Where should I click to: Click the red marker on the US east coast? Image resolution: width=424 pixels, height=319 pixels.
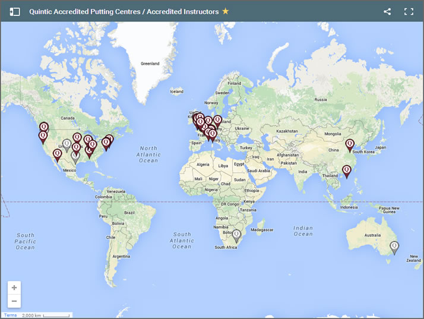pos(109,141)
